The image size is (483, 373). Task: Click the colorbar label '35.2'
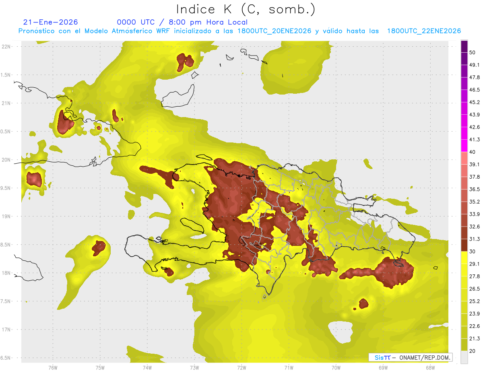pos(474,202)
